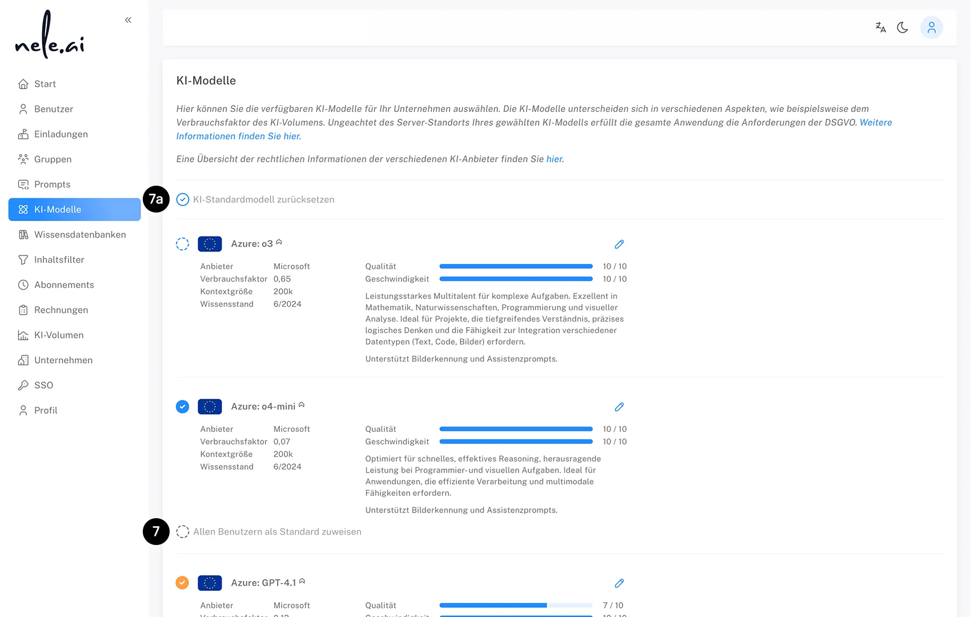Toggle 'Allen Benutzern als Standard zuweisen'

click(x=183, y=531)
